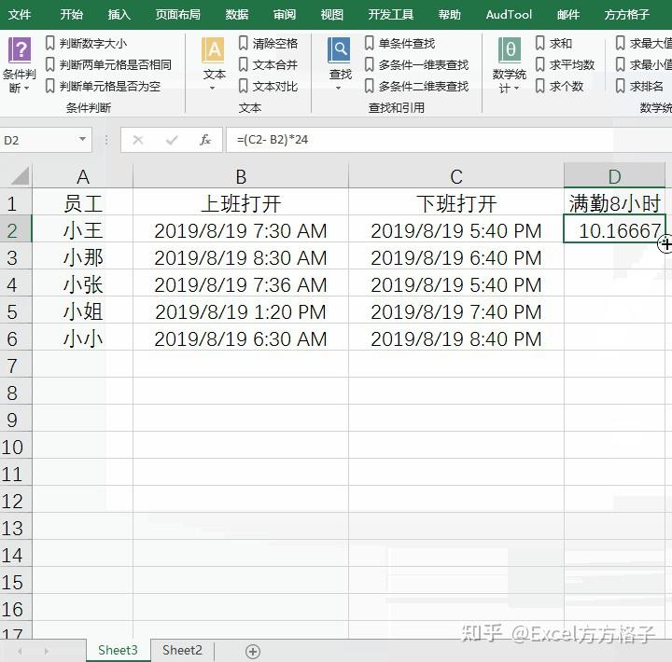Pick 多条件二维表查找 lookup function
The height and width of the screenshot is (662, 672).
pos(417,86)
